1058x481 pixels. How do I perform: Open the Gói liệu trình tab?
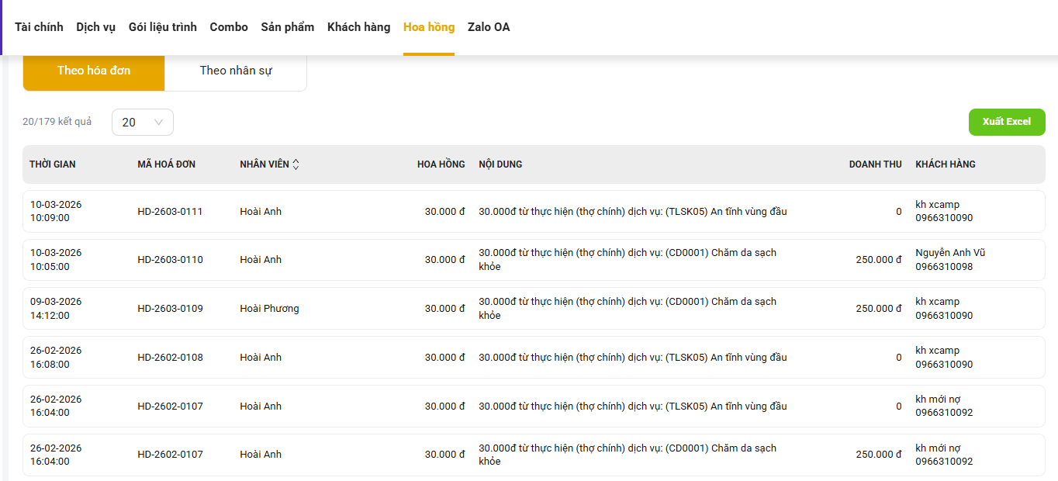click(x=163, y=27)
